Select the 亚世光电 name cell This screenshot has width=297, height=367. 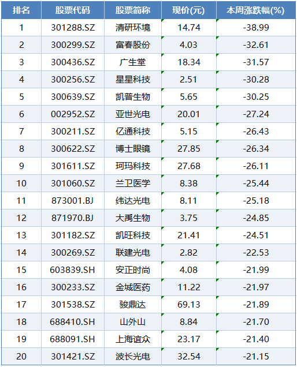pos(133,114)
